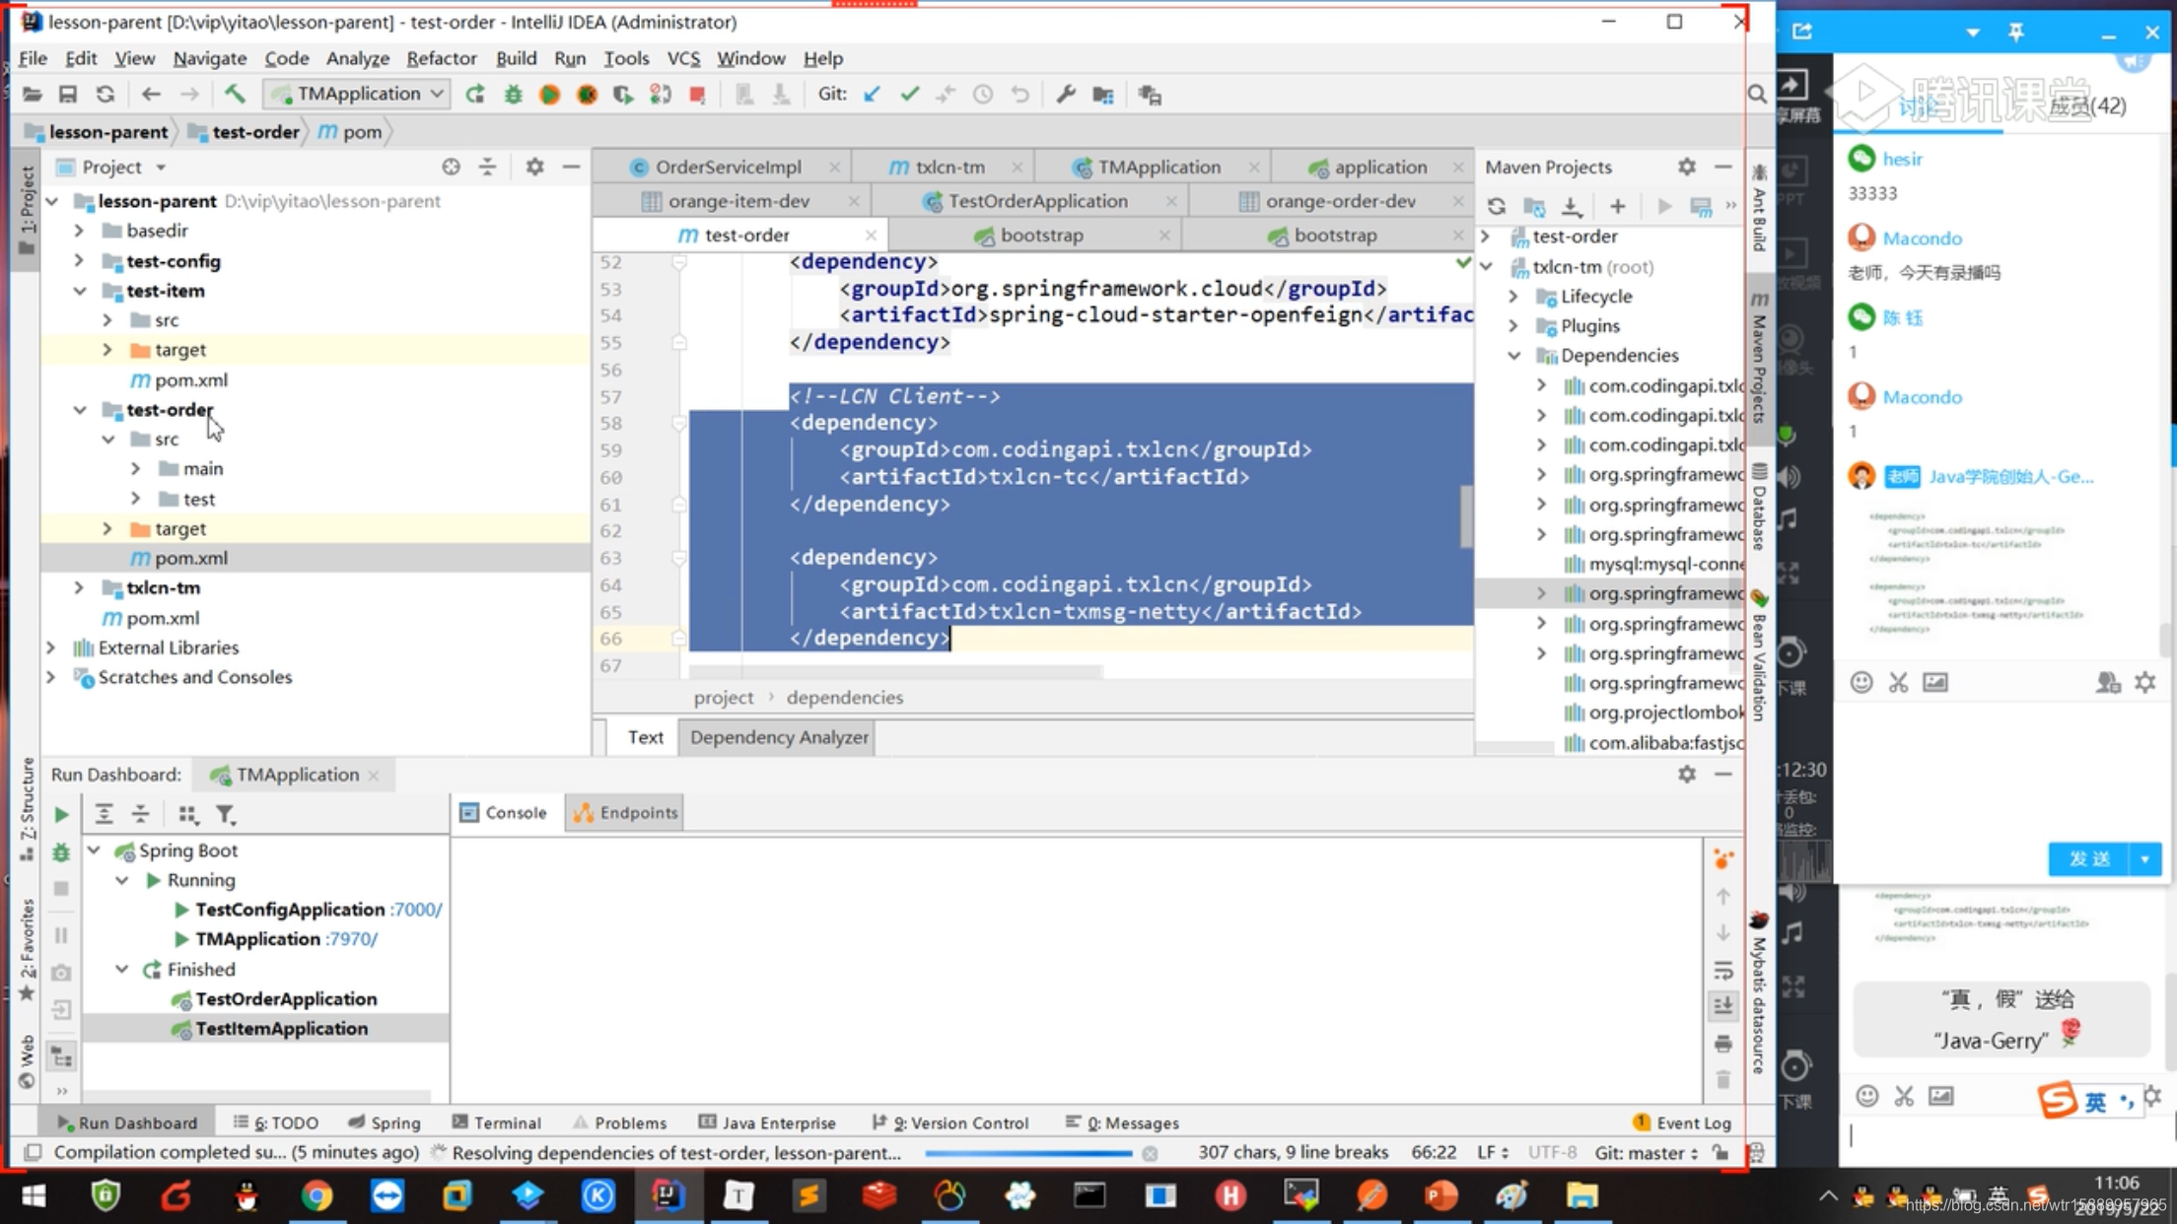Open the Refactor menu
Image resolution: width=2177 pixels, height=1224 pixels.
tap(441, 58)
